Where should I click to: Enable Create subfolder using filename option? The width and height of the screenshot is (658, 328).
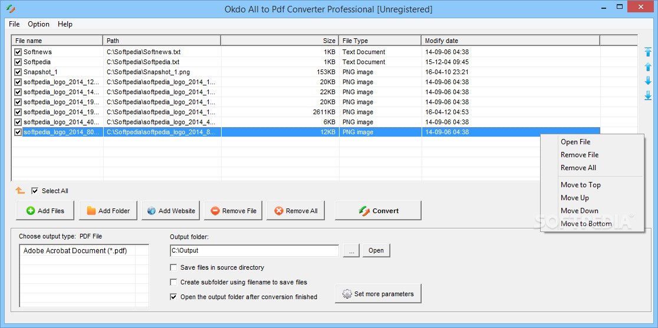[173, 282]
